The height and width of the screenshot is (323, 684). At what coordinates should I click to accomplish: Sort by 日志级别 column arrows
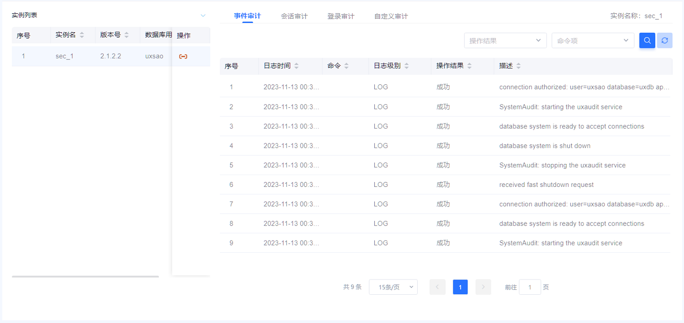[x=406, y=66]
